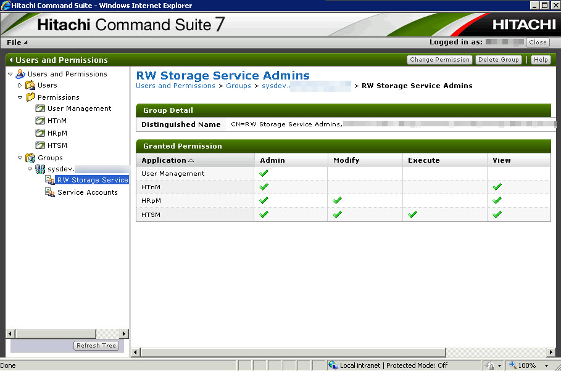561x371 pixels.
Task: Click the zoom magnifier icon in status bar
Action: tap(513, 365)
